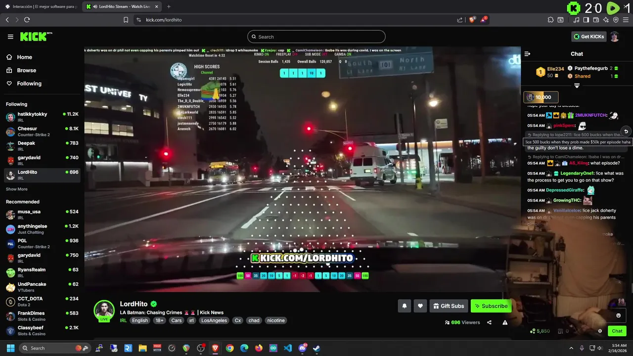Toggle follow heart for LordHito
This screenshot has height=356, width=633.
[x=420, y=306]
